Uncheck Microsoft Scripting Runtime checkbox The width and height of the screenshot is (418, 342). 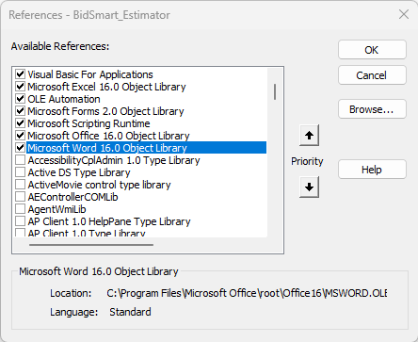point(21,123)
